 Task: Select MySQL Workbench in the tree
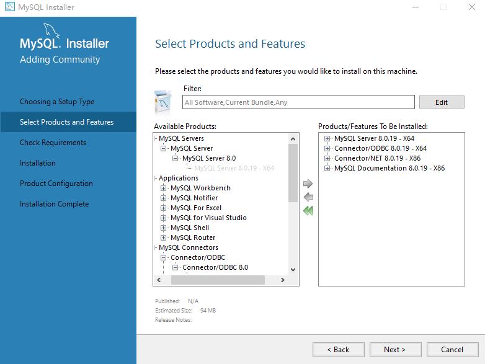[200, 188]
